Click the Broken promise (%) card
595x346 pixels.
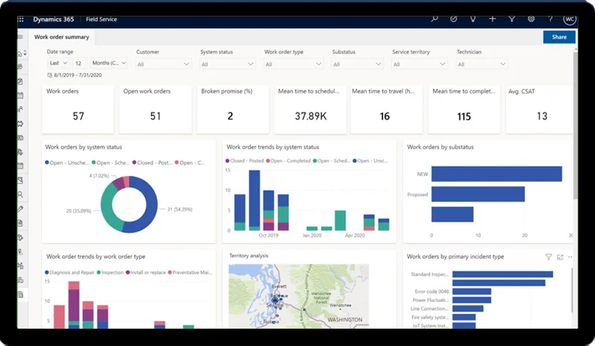coord(233,109)
